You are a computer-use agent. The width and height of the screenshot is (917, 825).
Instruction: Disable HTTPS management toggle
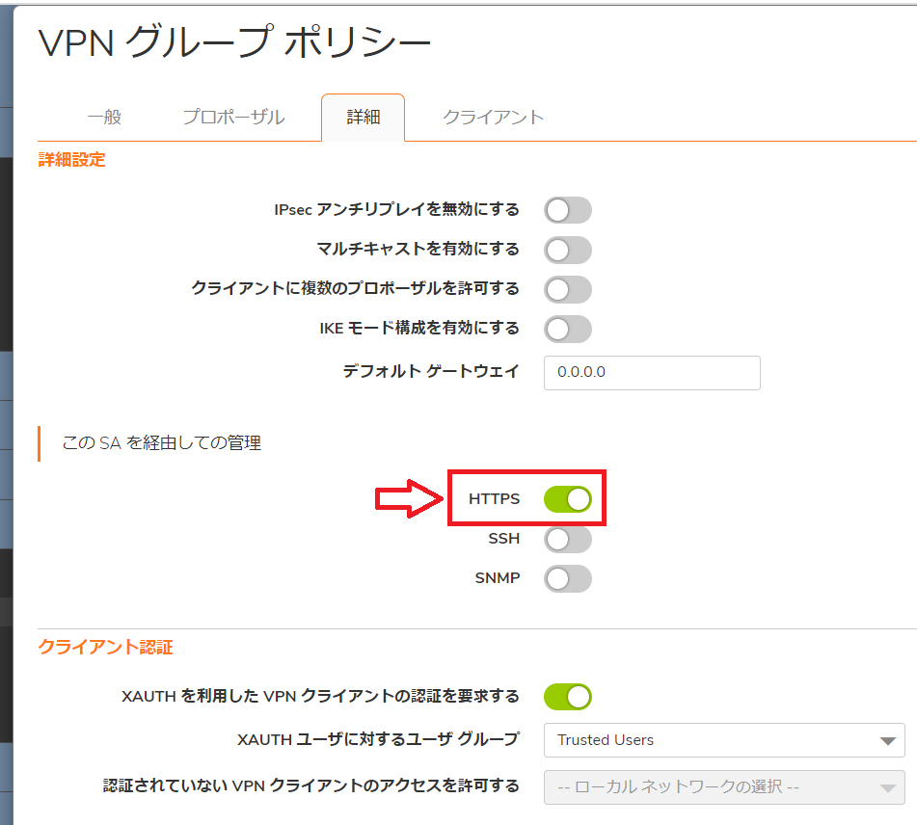pos(568,499)
